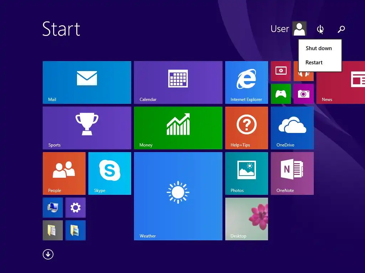Launch the Skype tile
The height and width of the screenshot is (273, 365).
pyautogui.click(x=110, y=173)
